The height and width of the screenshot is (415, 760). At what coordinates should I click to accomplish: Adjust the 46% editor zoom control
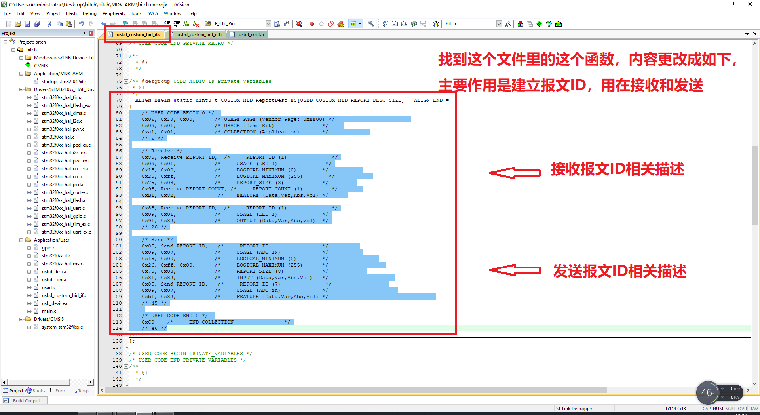tap(708, 392)
